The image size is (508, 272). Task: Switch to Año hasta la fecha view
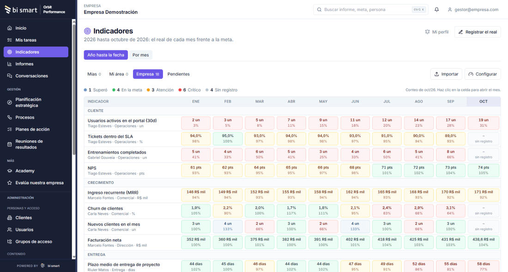tap(106, 55)
